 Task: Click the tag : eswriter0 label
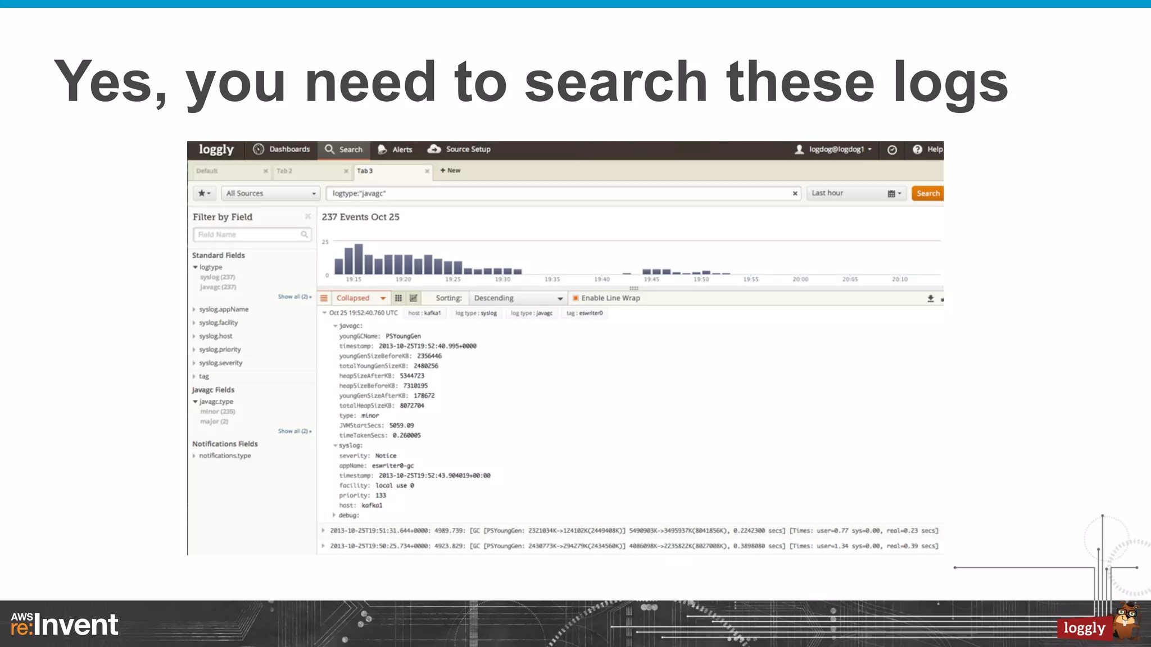point(584,313)
